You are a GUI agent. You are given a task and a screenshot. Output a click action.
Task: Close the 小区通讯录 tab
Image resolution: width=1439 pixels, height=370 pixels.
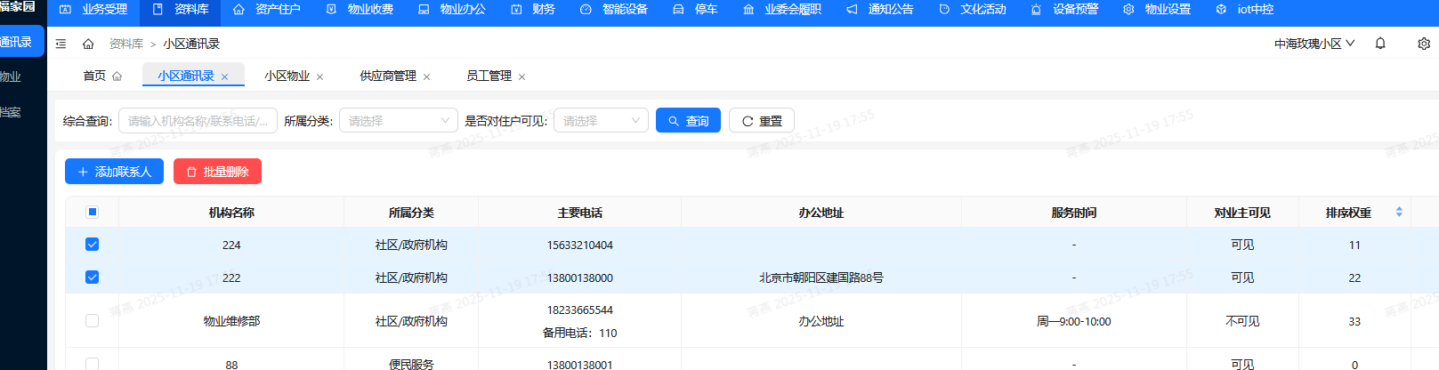point(225,77)
